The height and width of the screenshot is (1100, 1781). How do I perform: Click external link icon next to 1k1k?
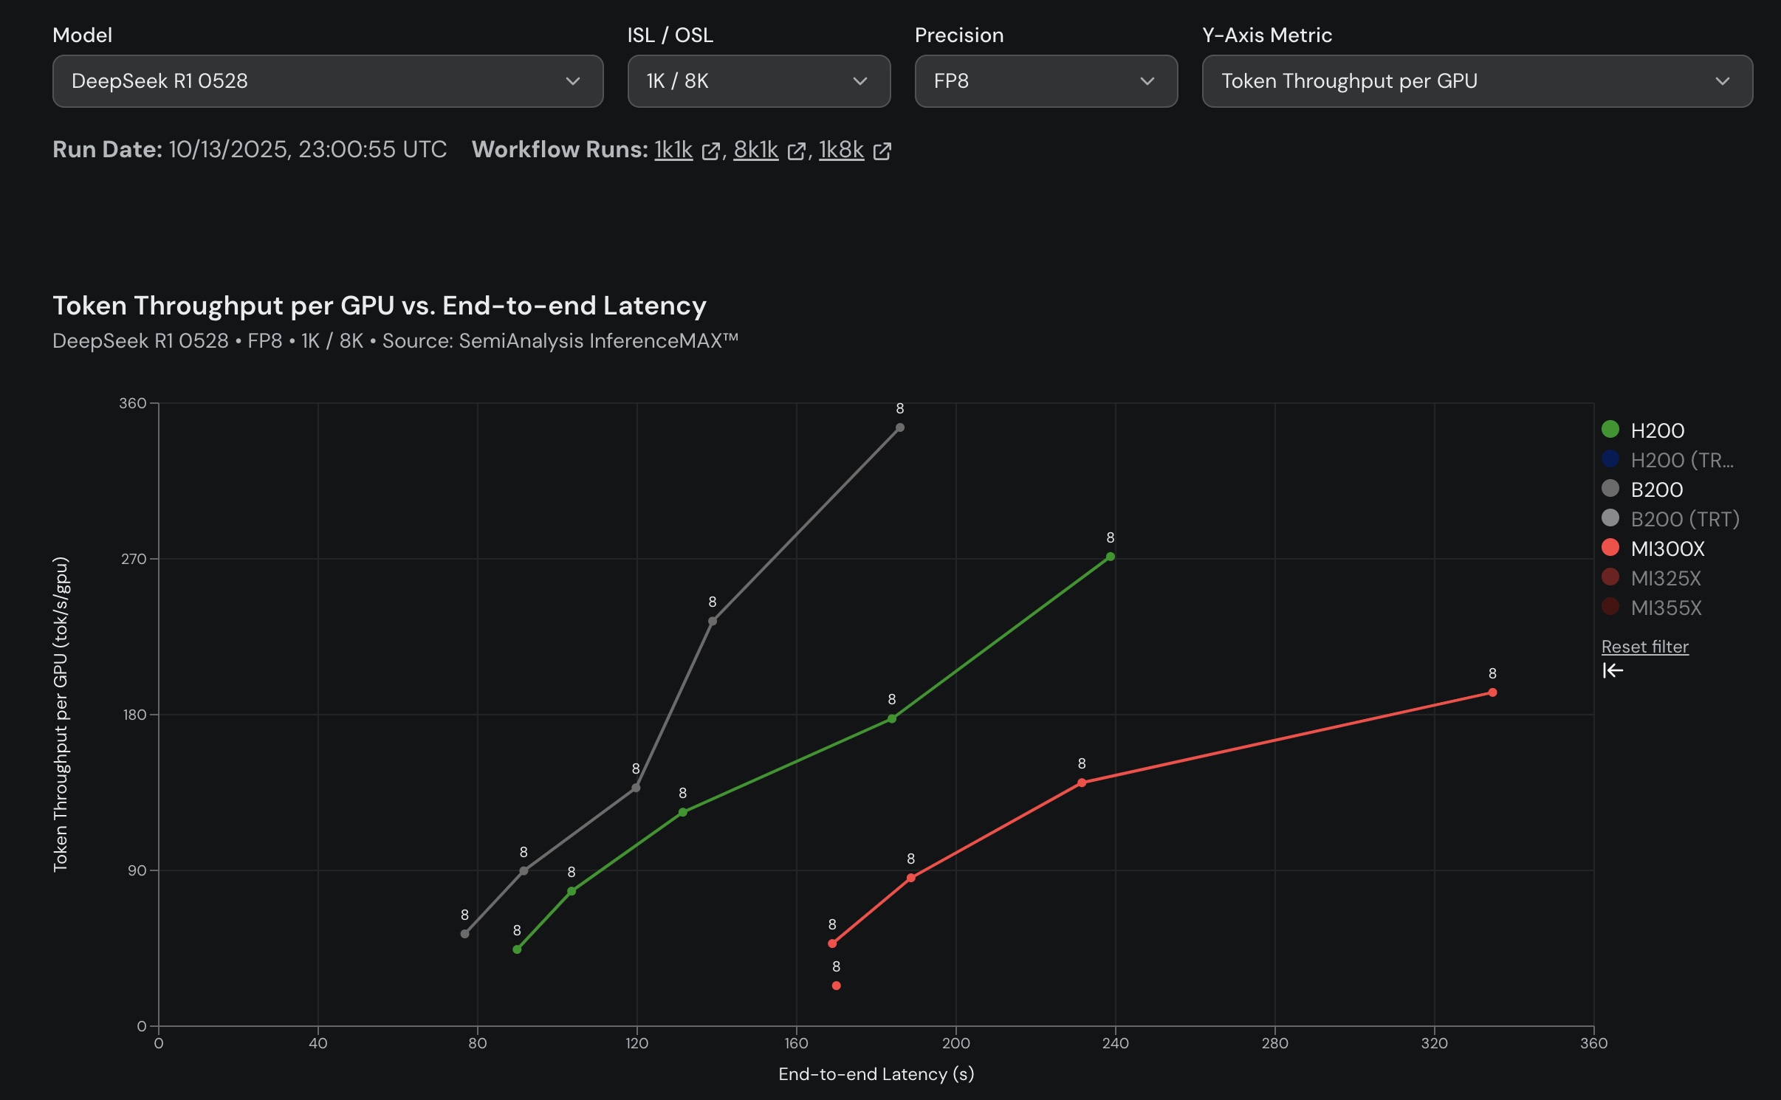coord(710,151)
